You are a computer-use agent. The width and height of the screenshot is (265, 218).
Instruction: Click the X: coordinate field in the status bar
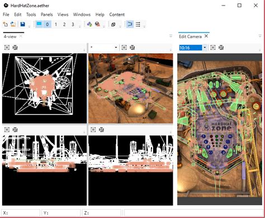pos(21,213)
